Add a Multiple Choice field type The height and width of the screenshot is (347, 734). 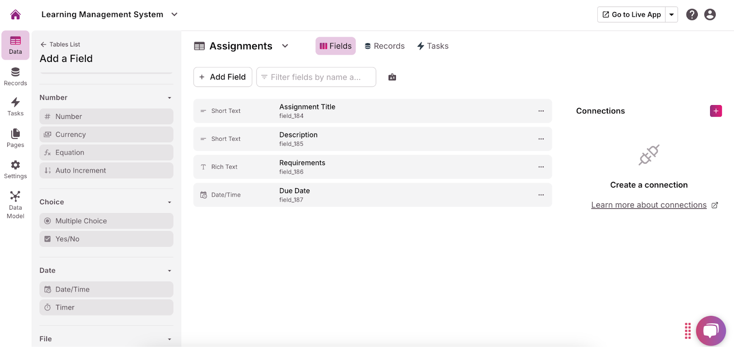tap(106, 221)
